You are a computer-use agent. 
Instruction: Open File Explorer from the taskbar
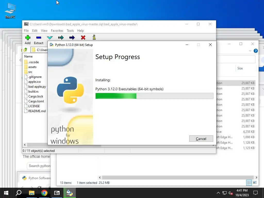point(31,193)
